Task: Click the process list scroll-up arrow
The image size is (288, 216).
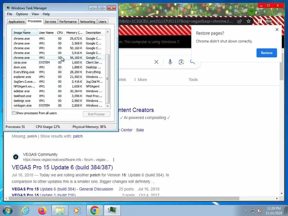Action: click(x=108, y=32)
